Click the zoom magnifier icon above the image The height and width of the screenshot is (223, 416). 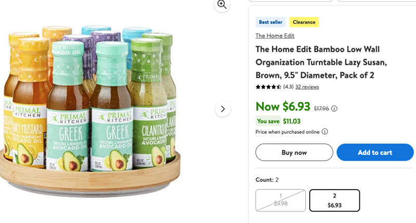point(222,5)
